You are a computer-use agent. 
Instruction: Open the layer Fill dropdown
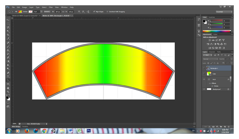(x=232, y=63)
